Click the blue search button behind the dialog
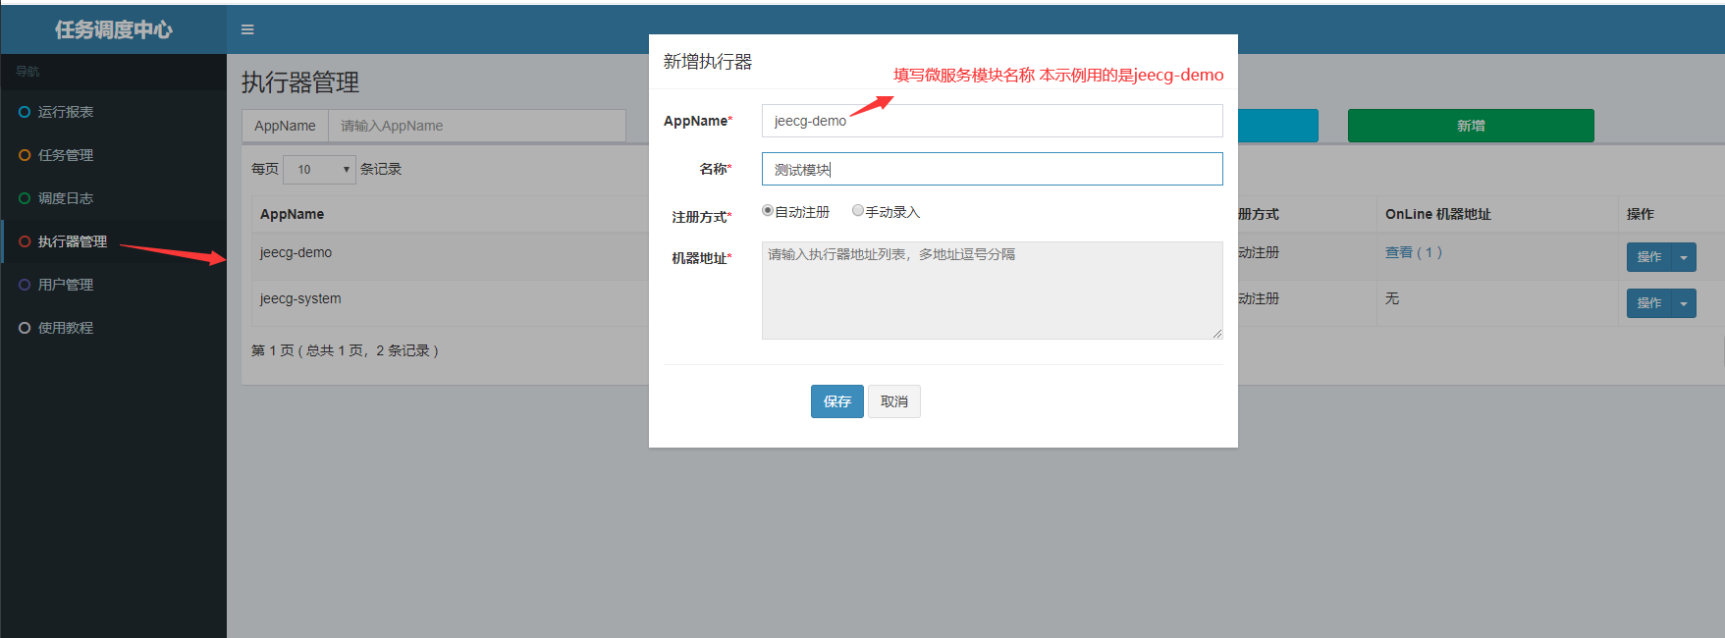This screenshot has height=638, width=1725. (1277, 126)
